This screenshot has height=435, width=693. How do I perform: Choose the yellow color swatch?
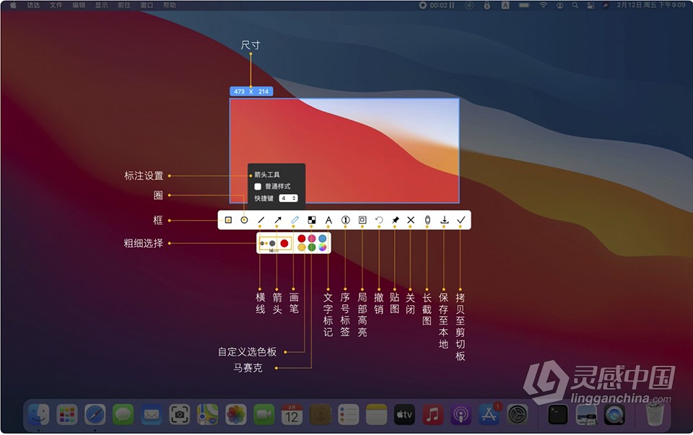coord(302,247)
